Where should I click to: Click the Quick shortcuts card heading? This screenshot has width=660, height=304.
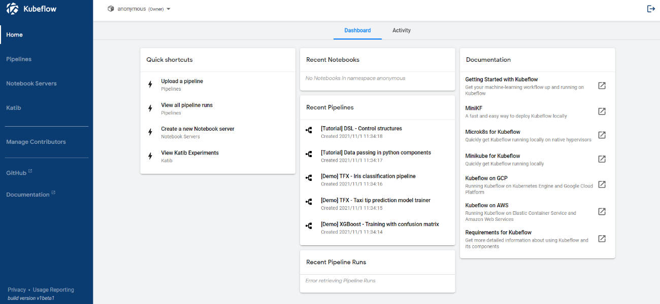pyautogui.click(x=170, y=60)
